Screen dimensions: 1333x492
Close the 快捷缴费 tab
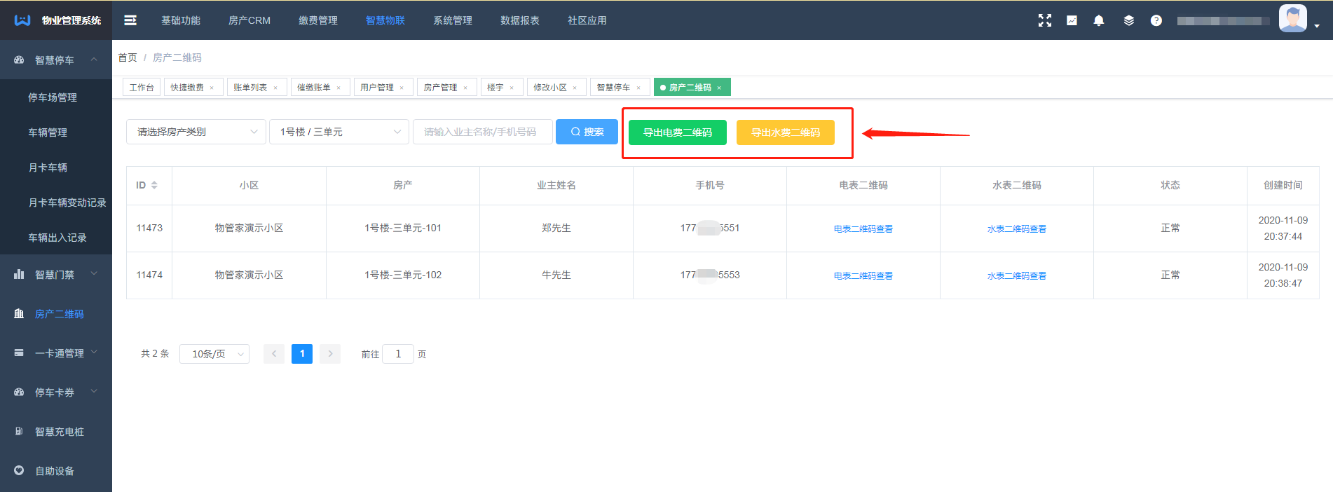click(x=212, y=88)
